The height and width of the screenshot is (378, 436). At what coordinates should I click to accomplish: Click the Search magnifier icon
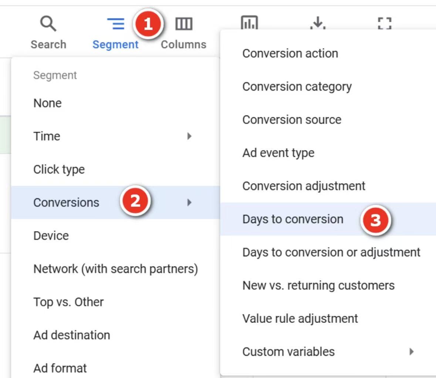pos(48,24)
